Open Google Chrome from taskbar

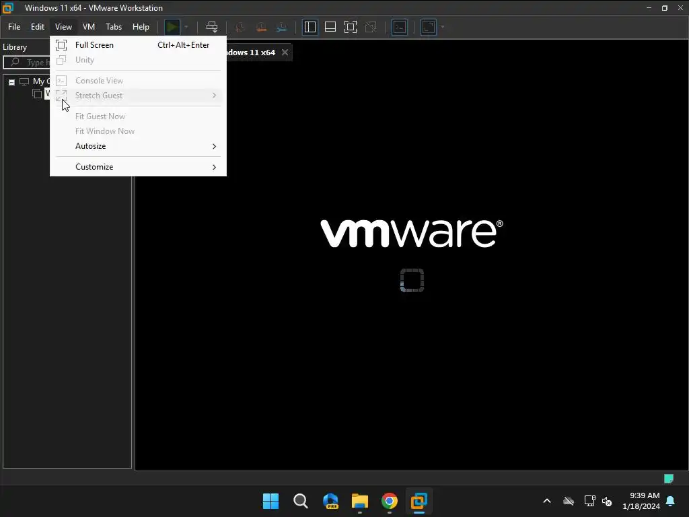[390, 501]
